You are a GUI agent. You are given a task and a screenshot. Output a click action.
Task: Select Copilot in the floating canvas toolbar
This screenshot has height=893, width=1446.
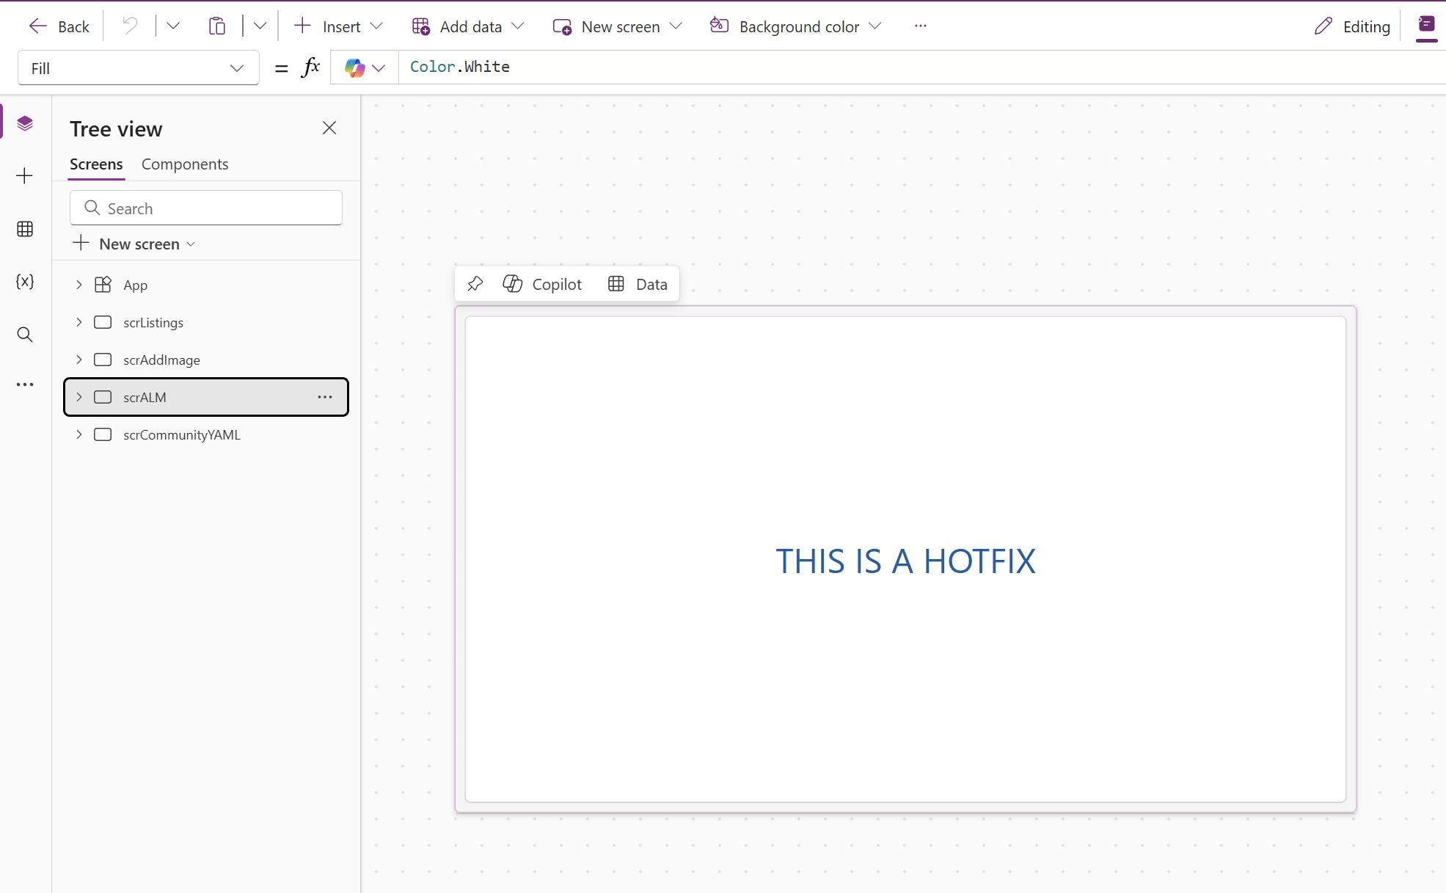[x=544, y=284]
